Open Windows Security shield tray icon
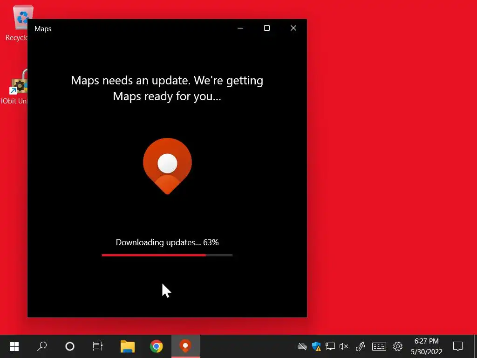This screenshot has height=358, width=477. (x=316, y=346)
